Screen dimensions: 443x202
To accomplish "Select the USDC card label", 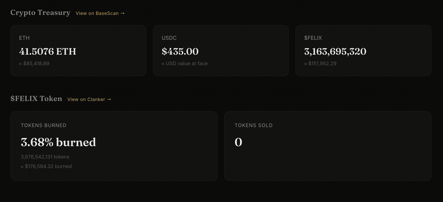I will pos(169,38).
